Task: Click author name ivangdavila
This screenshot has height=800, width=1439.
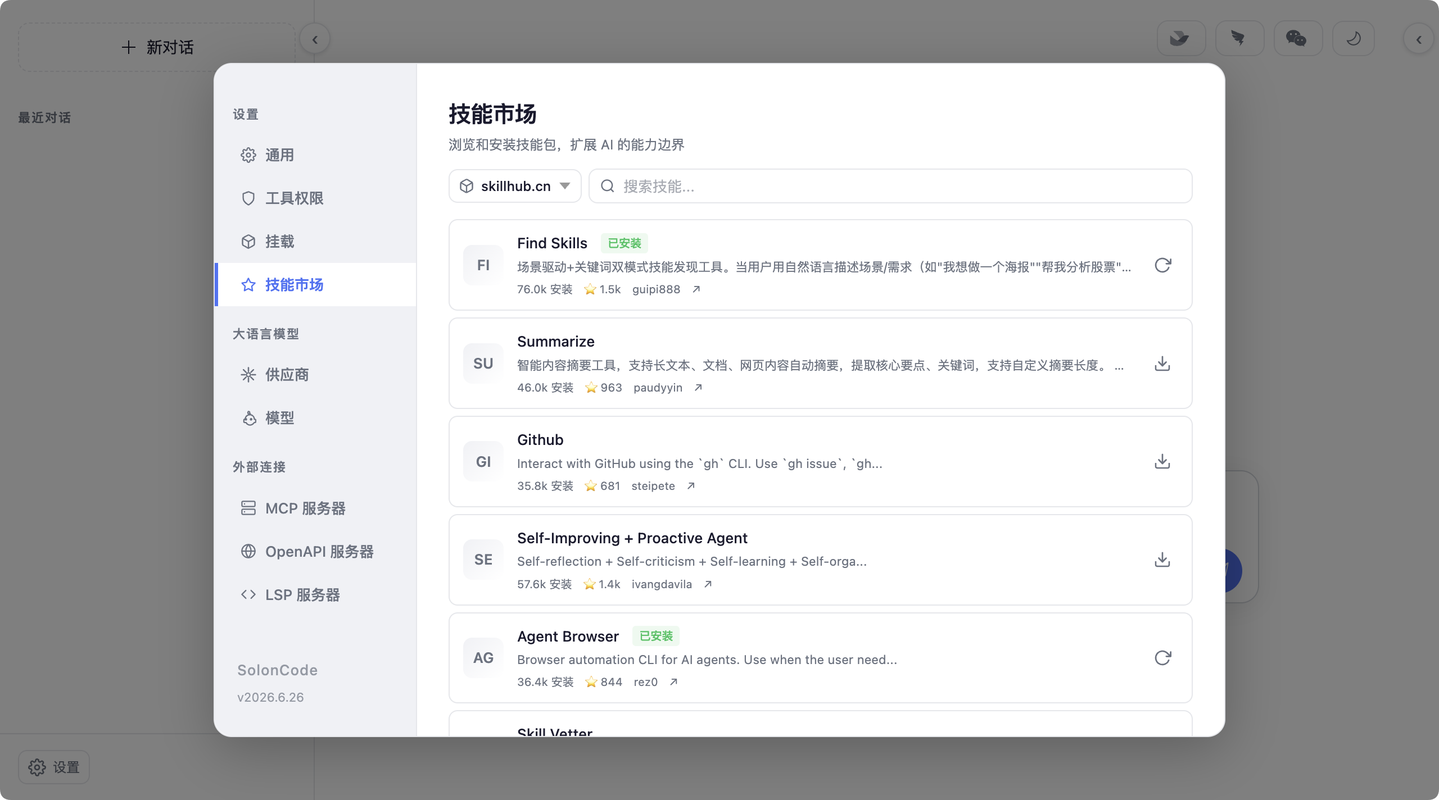Action: pyautogui.click(x=662, y=584)
